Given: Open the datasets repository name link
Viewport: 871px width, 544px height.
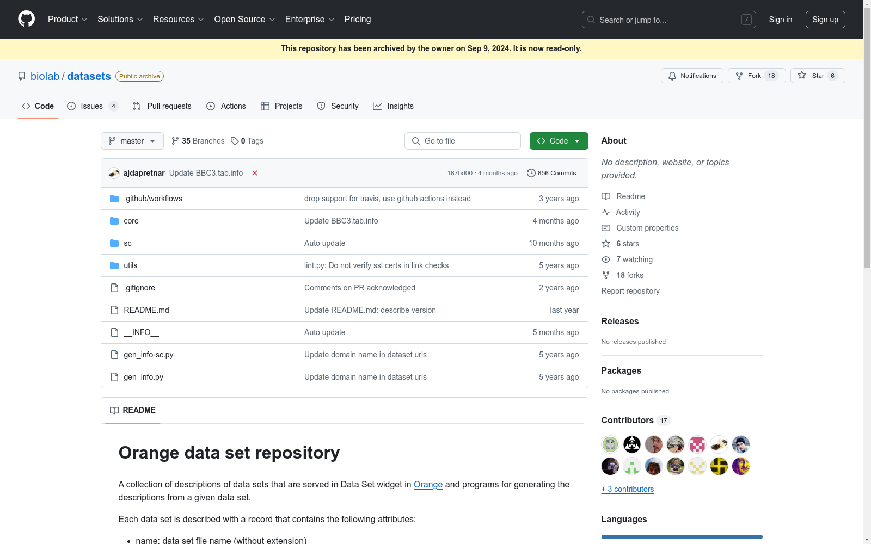Looking at the screenshot, I should coord(89,76).
